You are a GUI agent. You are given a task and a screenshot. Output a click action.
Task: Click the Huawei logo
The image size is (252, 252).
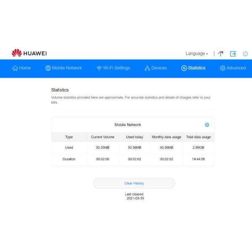(x=29, y=53)
